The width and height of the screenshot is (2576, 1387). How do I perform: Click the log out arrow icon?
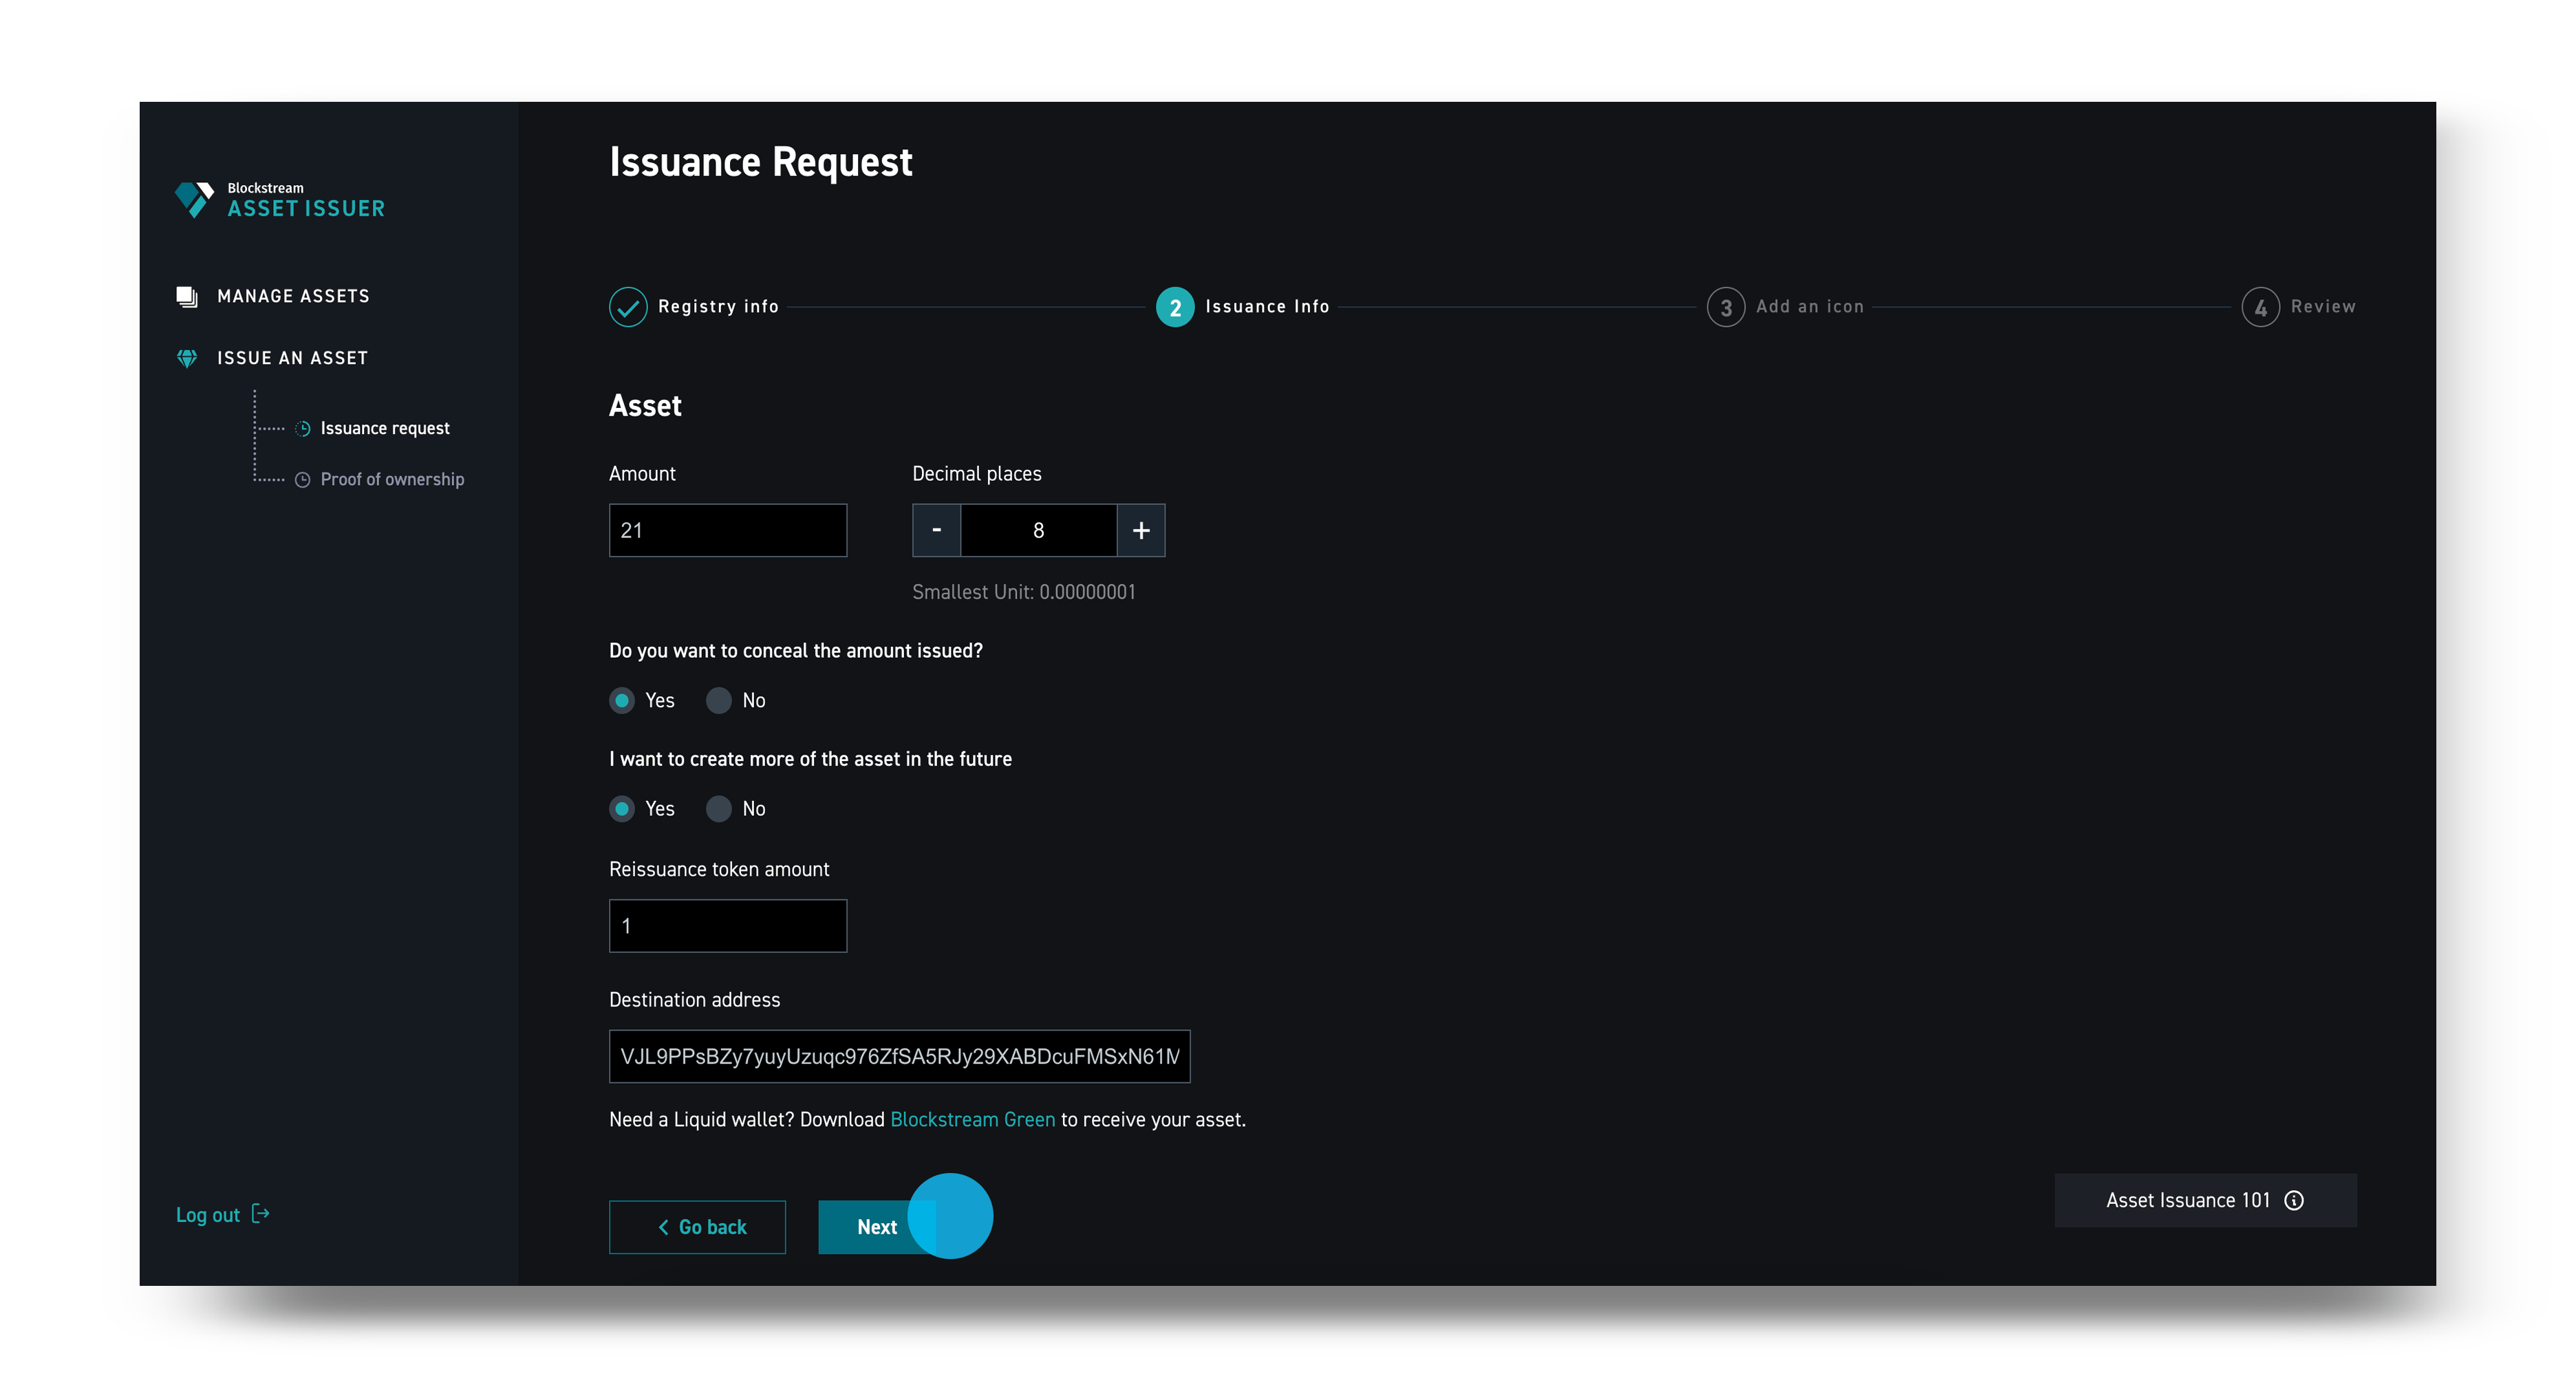pos(260,1214)
